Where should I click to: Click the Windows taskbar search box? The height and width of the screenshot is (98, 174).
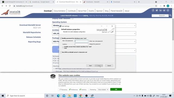pyautogui.click(x=25, y=96)
